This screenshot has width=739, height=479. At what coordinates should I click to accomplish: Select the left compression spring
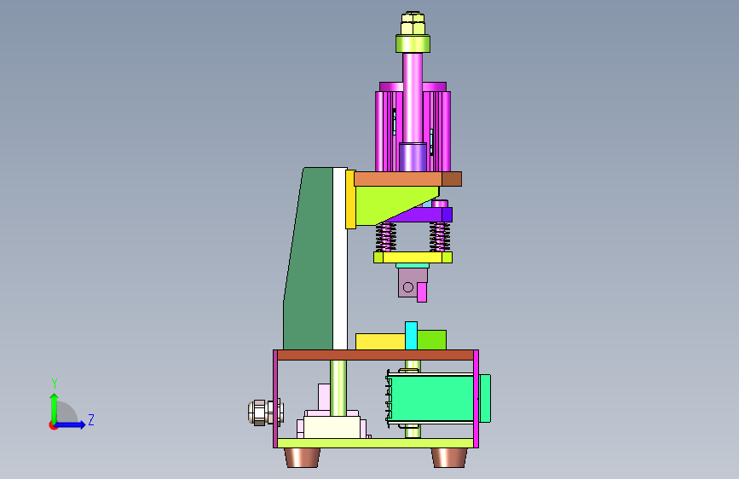coord(386,237)
